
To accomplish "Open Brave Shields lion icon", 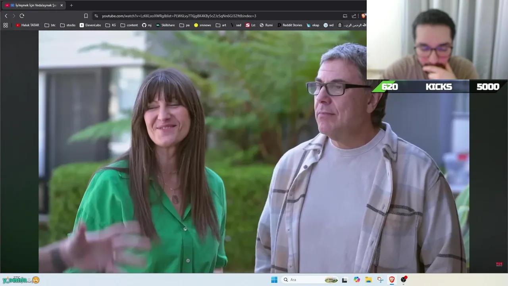I will point(363,16).
